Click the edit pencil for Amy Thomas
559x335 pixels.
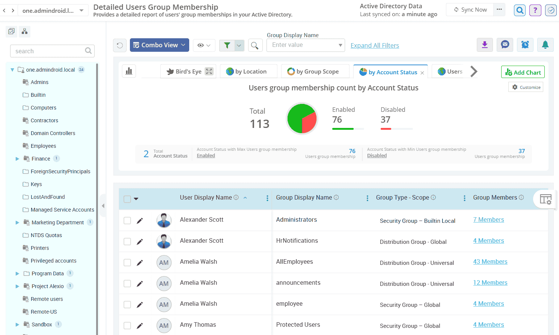pos(140,326)
